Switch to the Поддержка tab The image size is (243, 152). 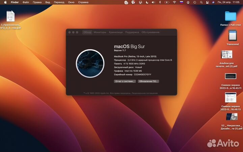132,32
